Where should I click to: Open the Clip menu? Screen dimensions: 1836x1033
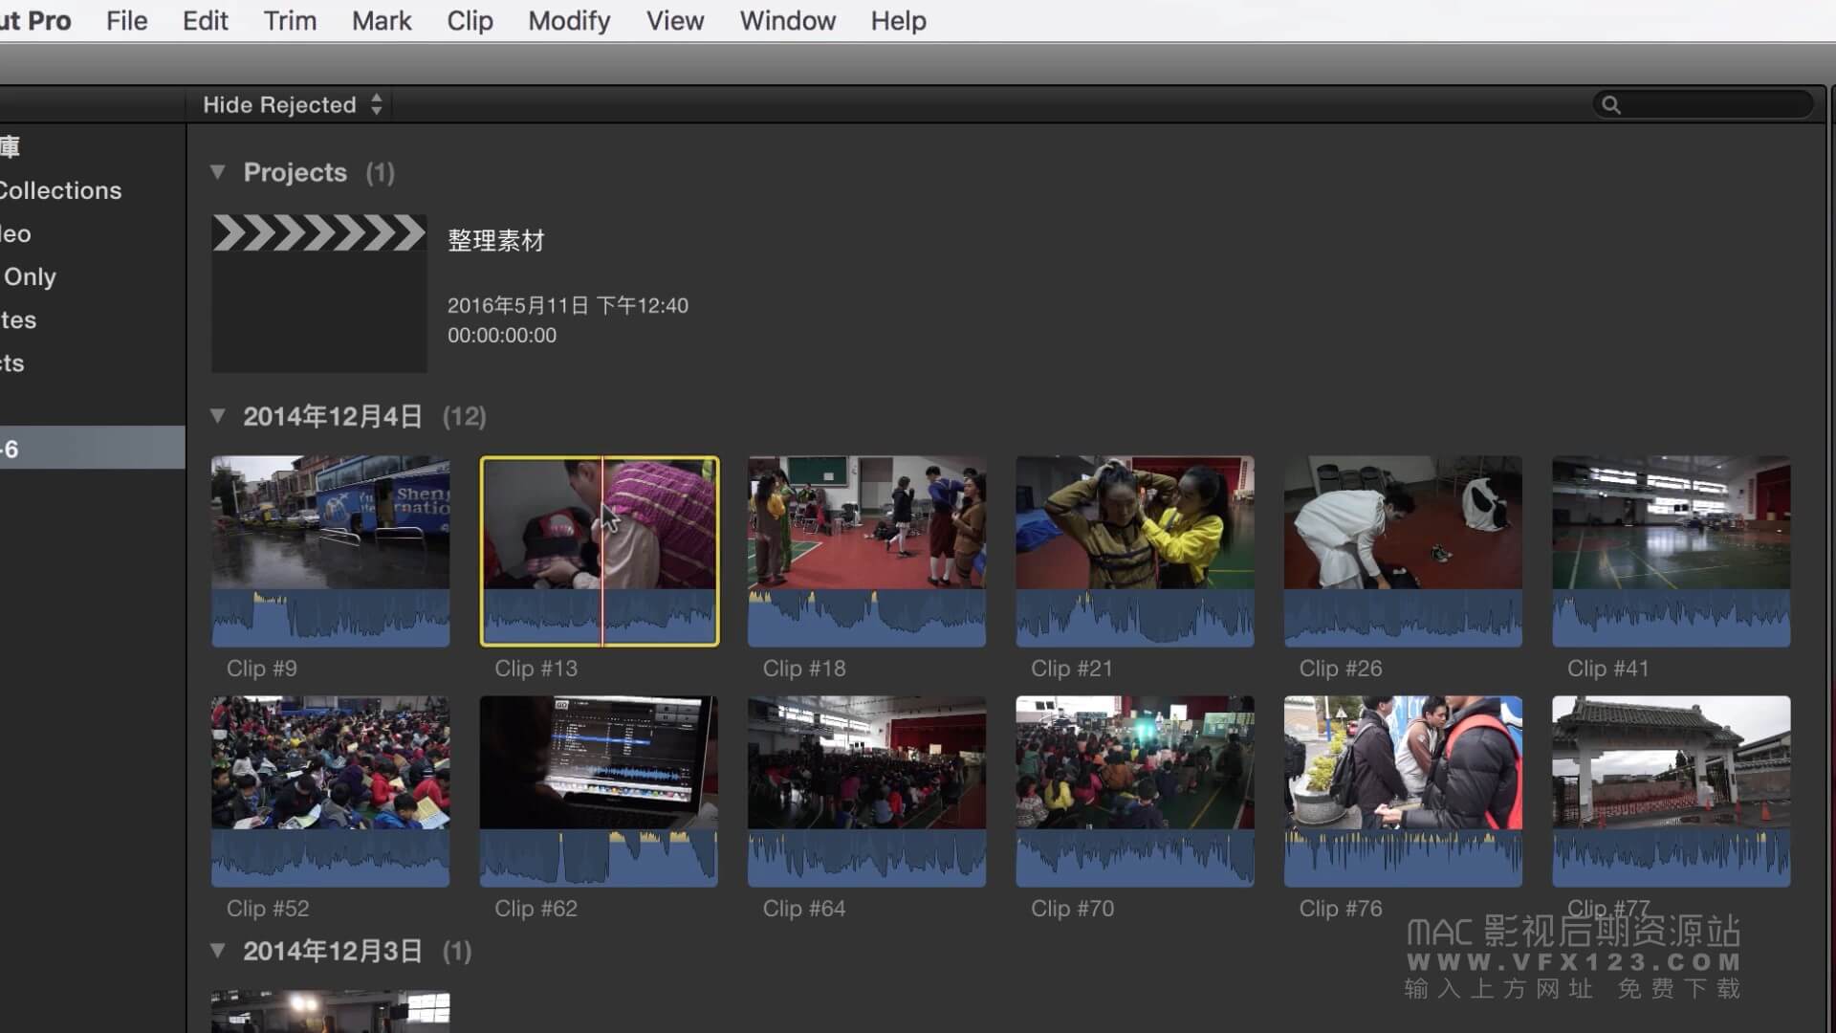[470, 20]
